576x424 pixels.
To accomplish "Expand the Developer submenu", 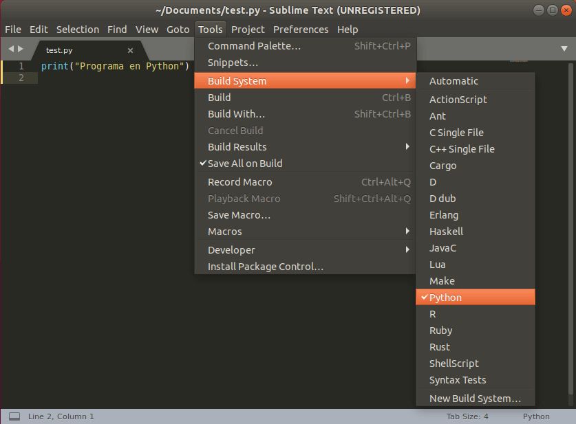I will (306, 249).
